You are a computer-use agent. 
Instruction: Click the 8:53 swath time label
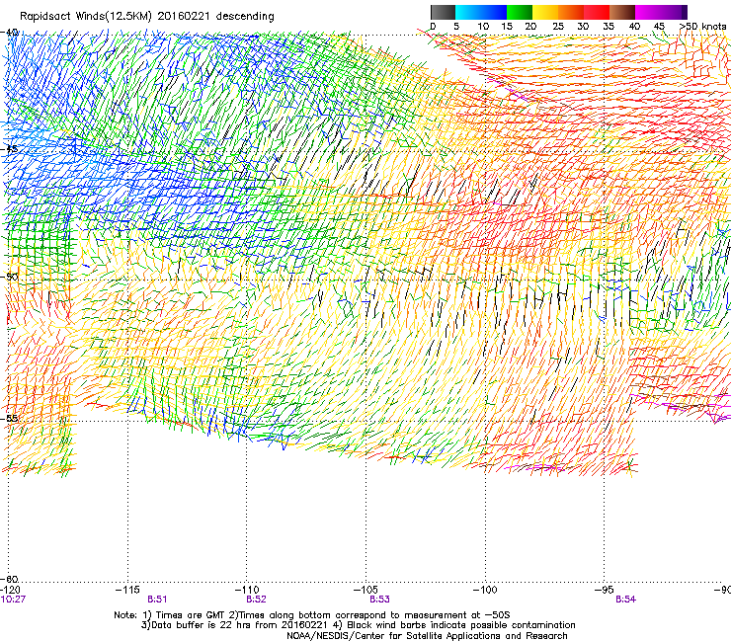[379, 600]
